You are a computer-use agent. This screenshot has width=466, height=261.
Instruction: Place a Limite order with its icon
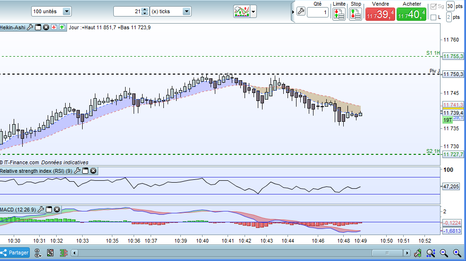click(339, 14)
